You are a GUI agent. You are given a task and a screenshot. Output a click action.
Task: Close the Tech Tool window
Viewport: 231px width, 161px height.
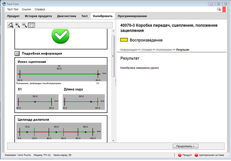pyautogui.click(x=226, y=4)
